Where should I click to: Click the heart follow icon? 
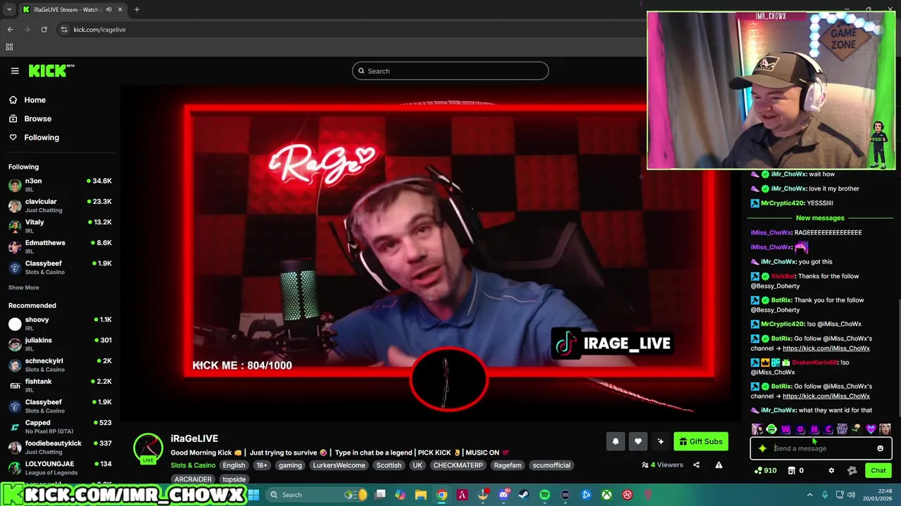tap(638, 441)
